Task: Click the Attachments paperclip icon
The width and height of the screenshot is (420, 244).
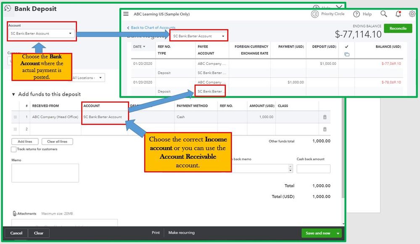Action: coord(14,213)
